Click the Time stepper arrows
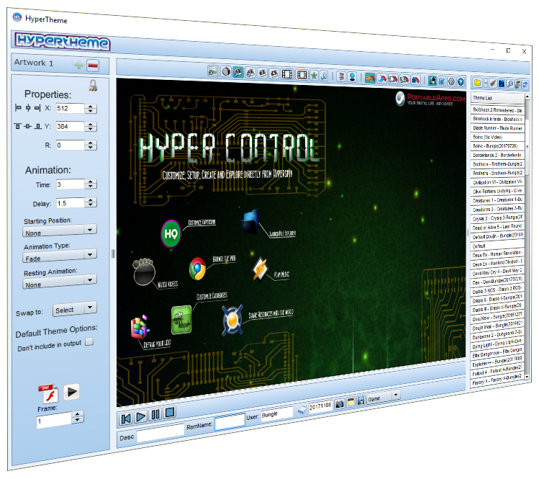 coord(91,184)
